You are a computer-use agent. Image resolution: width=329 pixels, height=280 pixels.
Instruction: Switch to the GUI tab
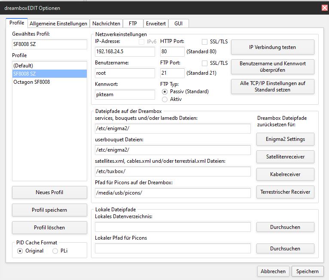click(178, 24)
